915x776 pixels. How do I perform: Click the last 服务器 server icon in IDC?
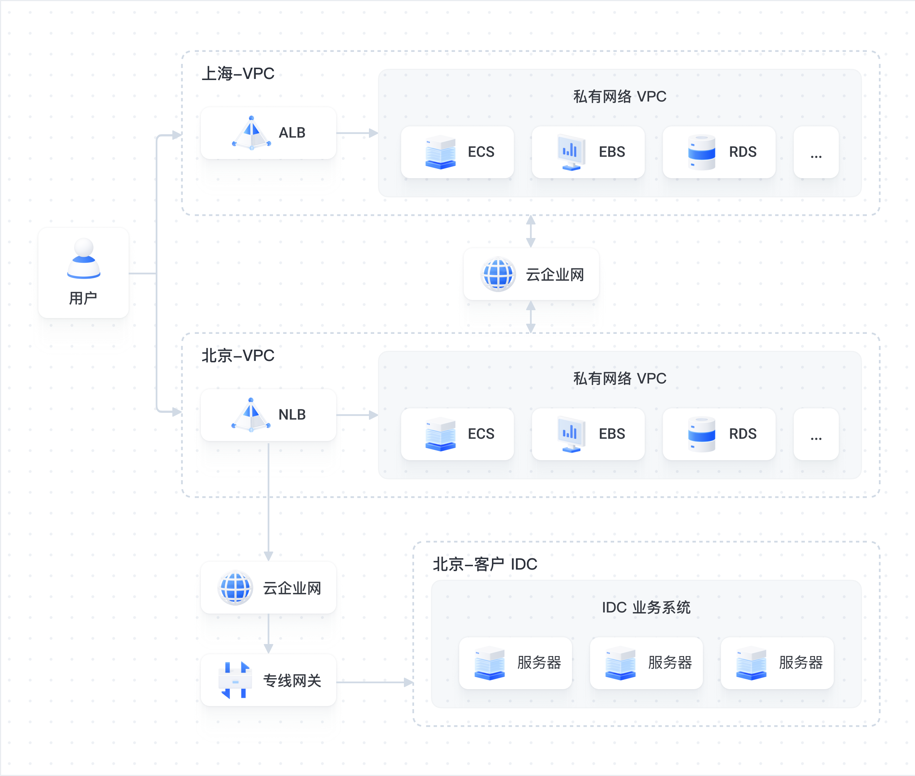click(x=751, y=663)
